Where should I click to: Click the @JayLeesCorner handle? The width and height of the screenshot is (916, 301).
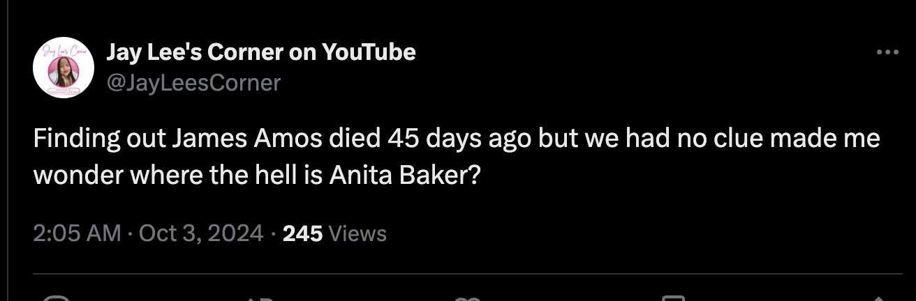193,83
